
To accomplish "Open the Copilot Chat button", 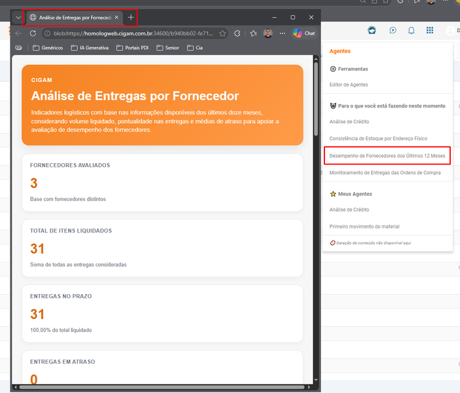I will (304, 33).
